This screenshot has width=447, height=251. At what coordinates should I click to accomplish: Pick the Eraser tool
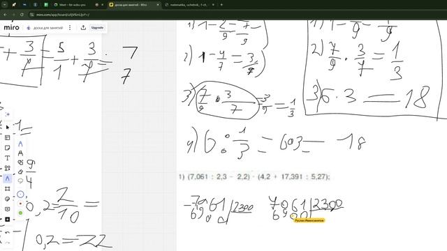point(20,172)
